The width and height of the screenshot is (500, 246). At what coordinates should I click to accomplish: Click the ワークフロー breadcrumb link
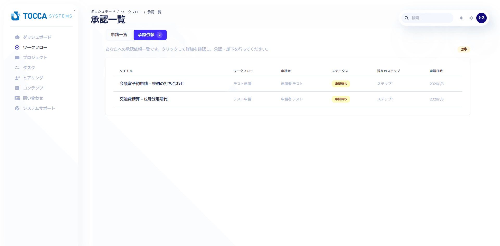coord(131,12)
